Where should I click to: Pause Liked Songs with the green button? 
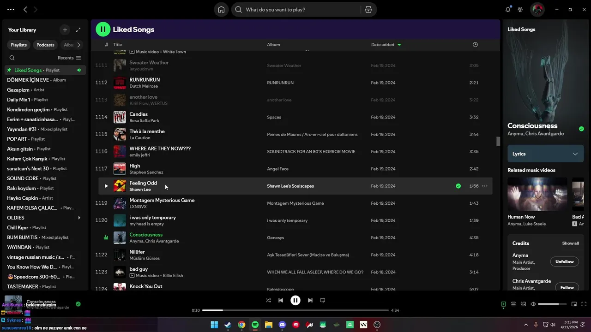(x=103, y=30)
